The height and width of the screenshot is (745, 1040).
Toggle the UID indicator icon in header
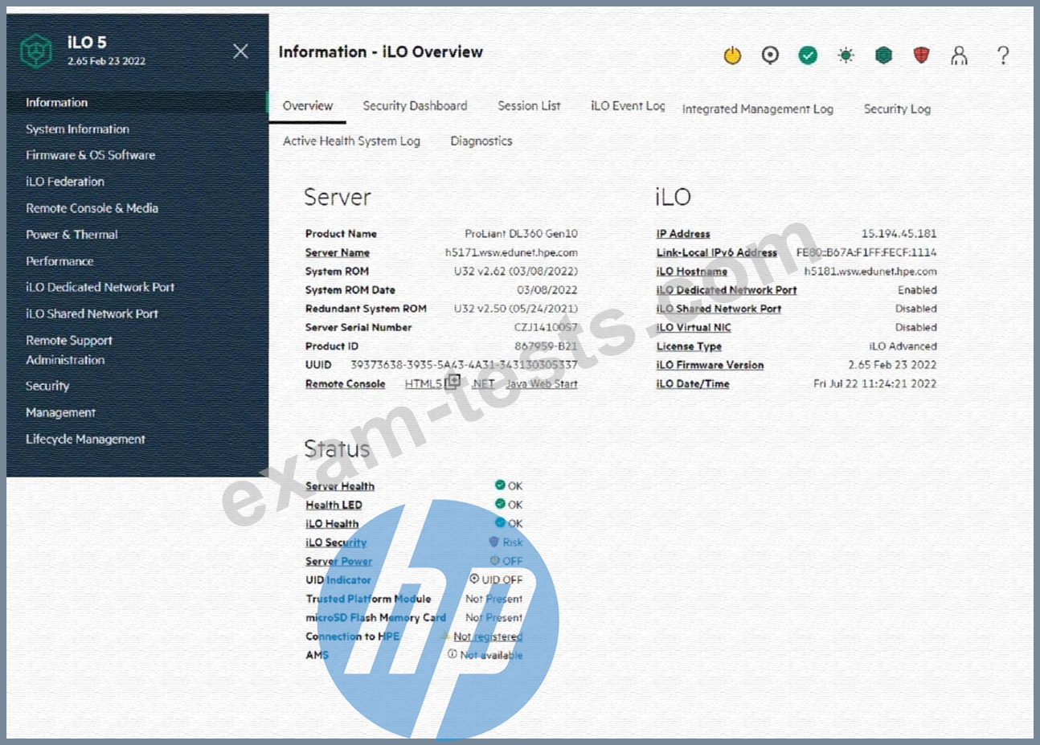770,55
